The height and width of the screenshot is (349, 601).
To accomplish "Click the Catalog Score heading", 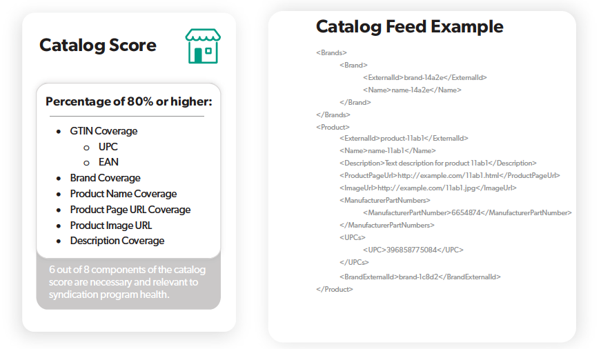I will [98, 46].
